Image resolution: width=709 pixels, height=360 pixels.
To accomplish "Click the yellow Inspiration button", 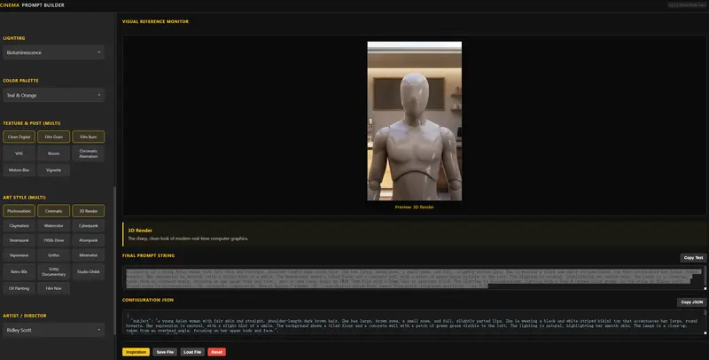I will (x=136, y=352).
